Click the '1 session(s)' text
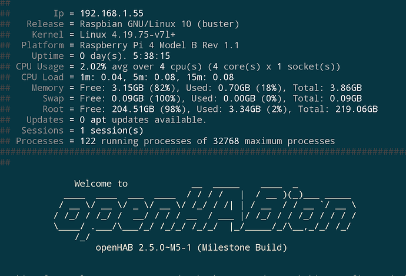This screenshot has height=276, width=406. [x=112, y=131]
